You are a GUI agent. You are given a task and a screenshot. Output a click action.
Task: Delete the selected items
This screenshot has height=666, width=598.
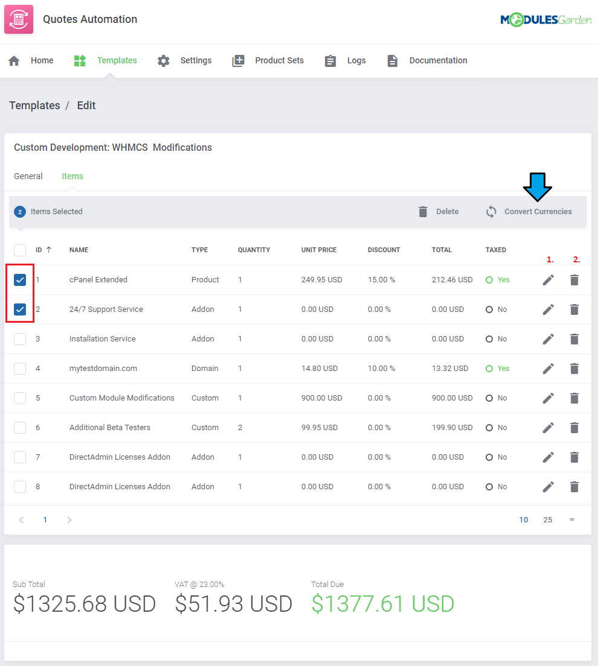(x=439, y=212)
